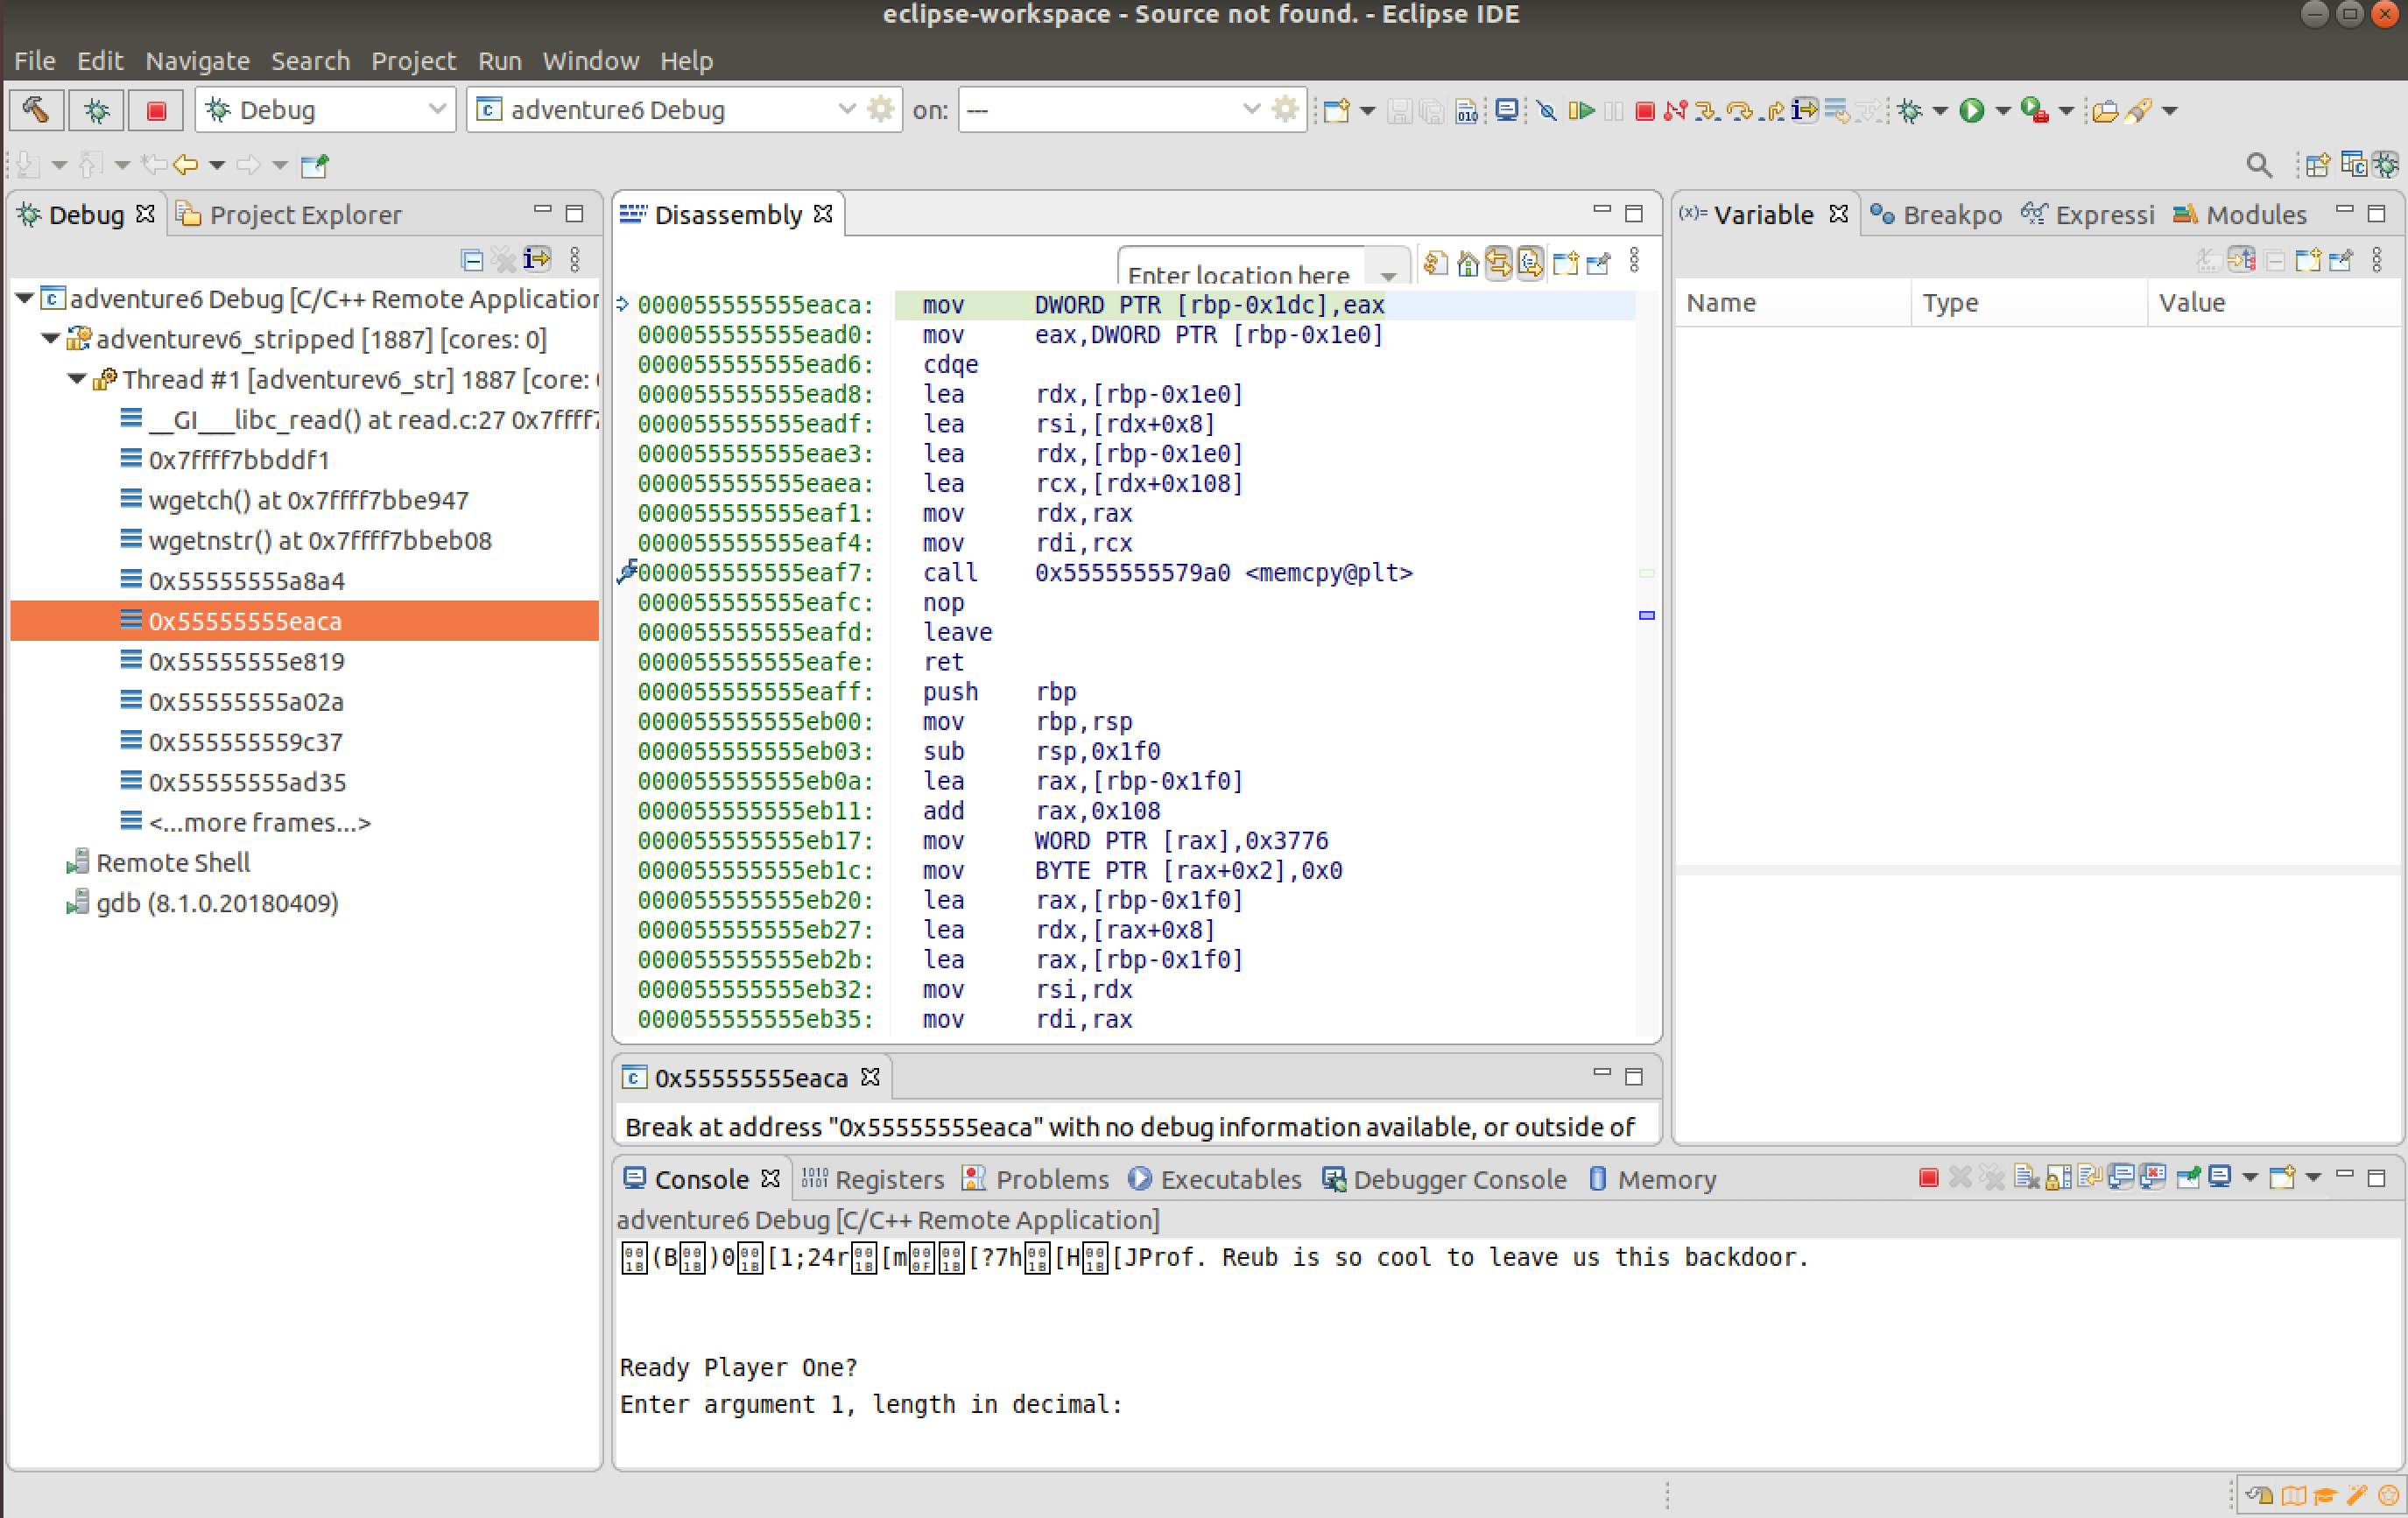Click Skip All Breakpoints icon

tap(1547, 110)
